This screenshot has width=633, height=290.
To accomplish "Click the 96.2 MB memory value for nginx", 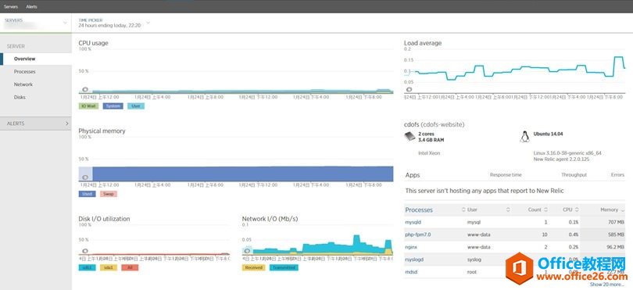I will 614,247.
